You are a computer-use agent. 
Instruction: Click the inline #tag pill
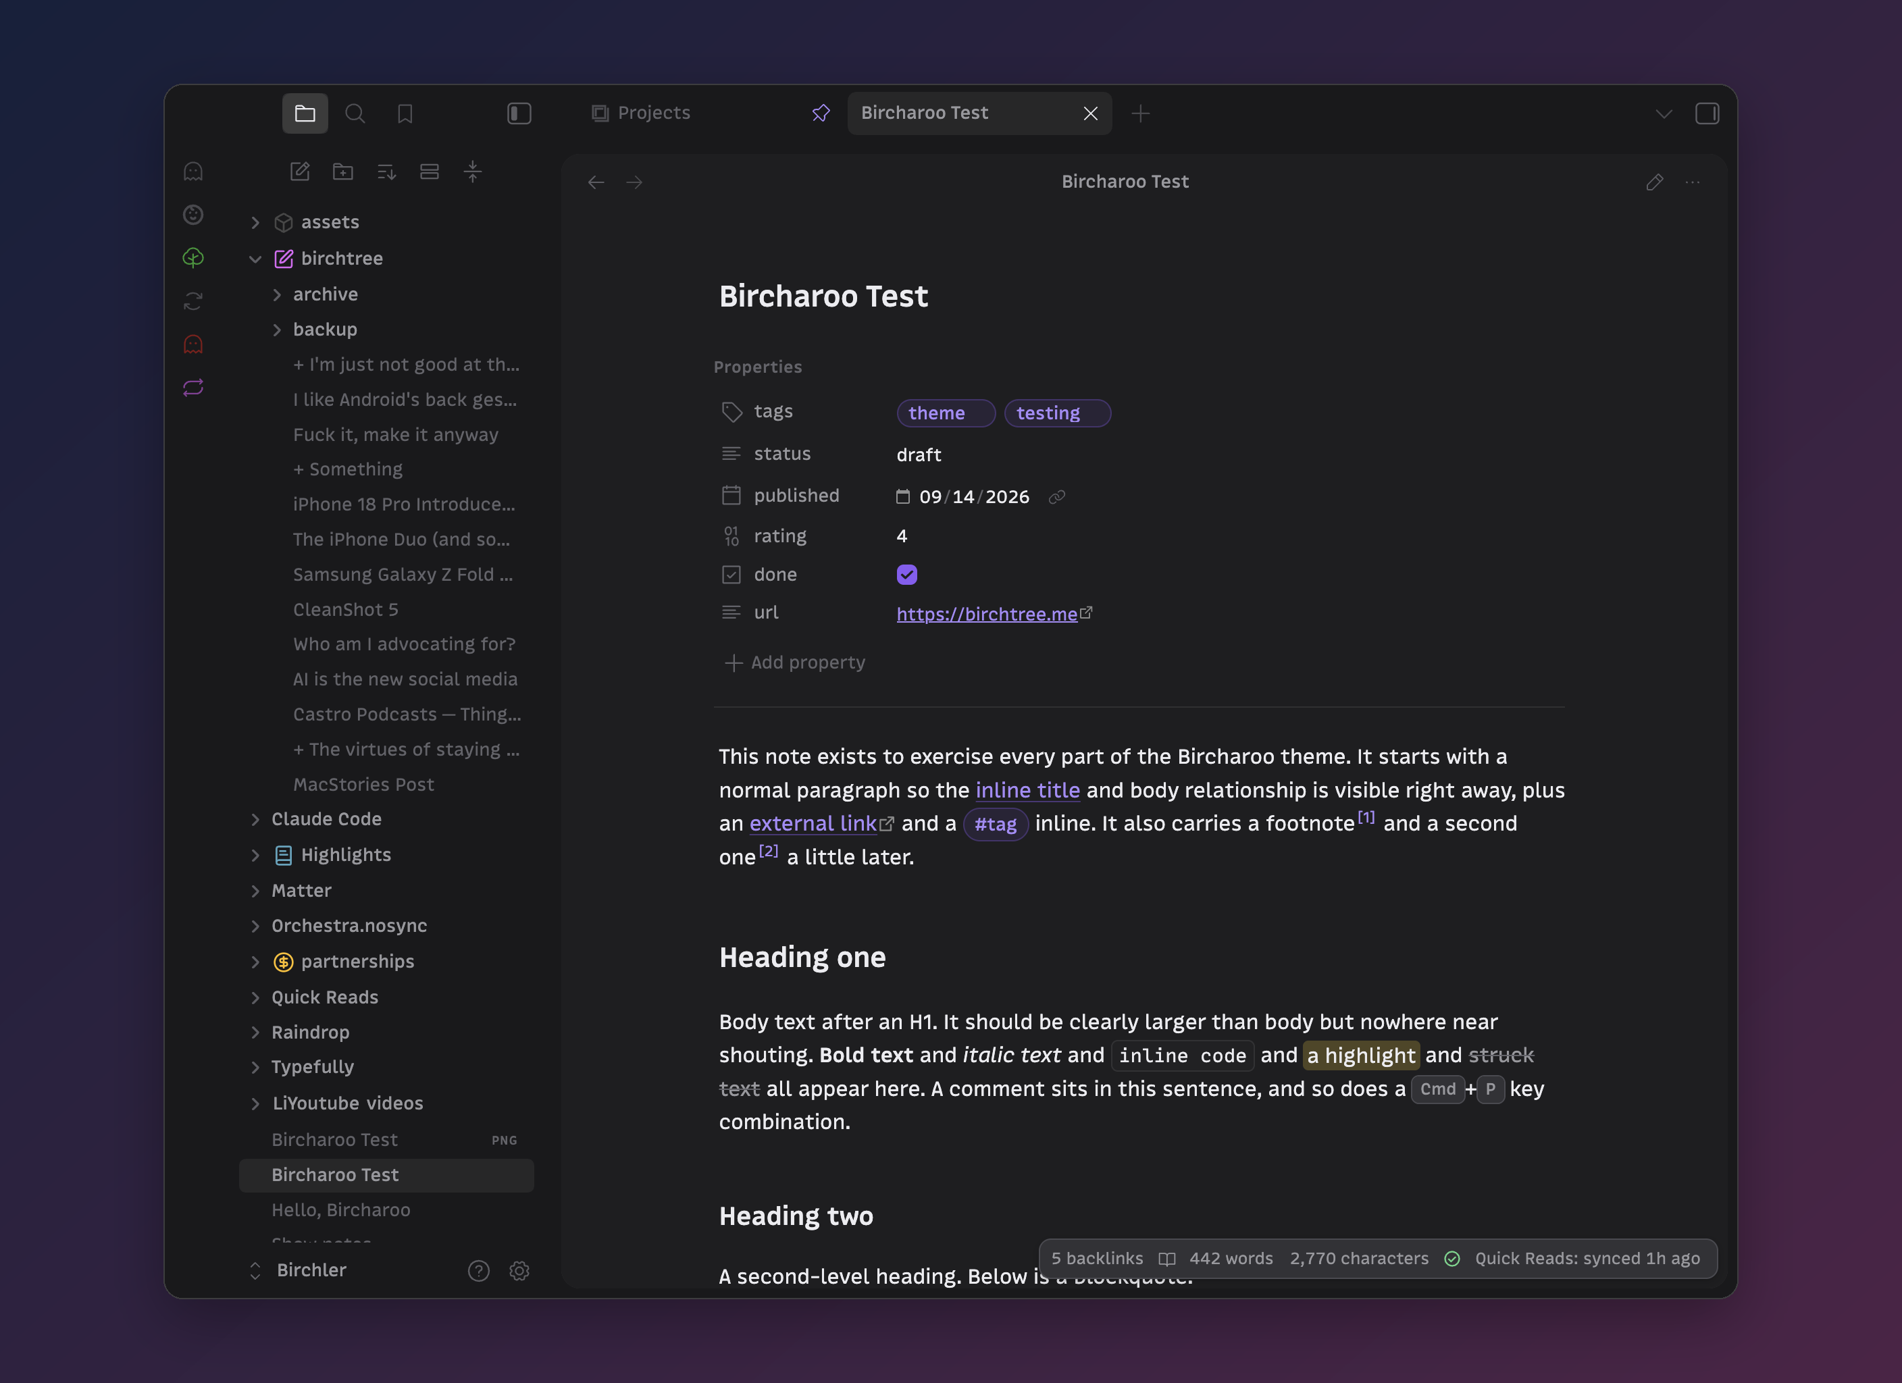pyautogui.click(x=996, y=825)
